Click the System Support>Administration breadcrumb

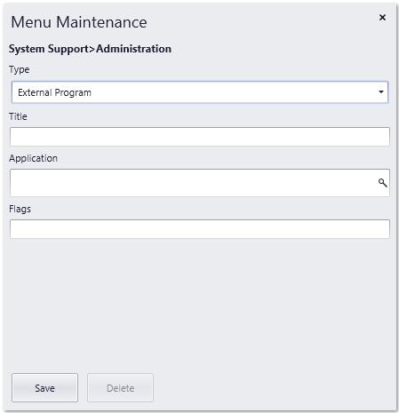pyautogui.click(x=90, y=49)
